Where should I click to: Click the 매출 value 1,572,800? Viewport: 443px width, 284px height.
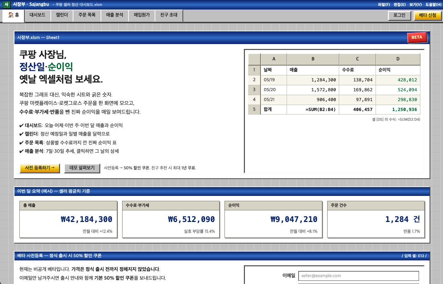pyautogui.click(x=313, y=90)
